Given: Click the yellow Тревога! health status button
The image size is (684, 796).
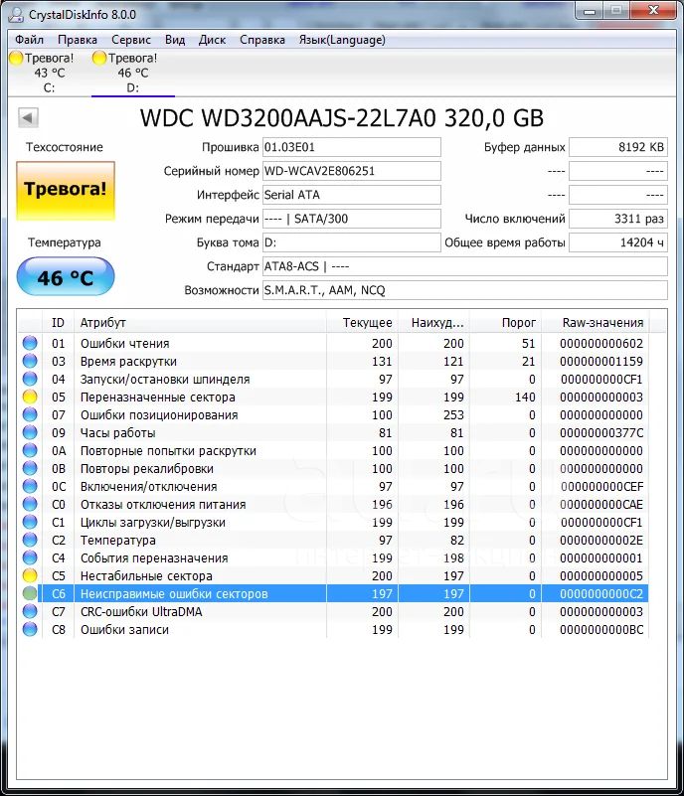Looking at the screenshot, I should coord(65,189).
